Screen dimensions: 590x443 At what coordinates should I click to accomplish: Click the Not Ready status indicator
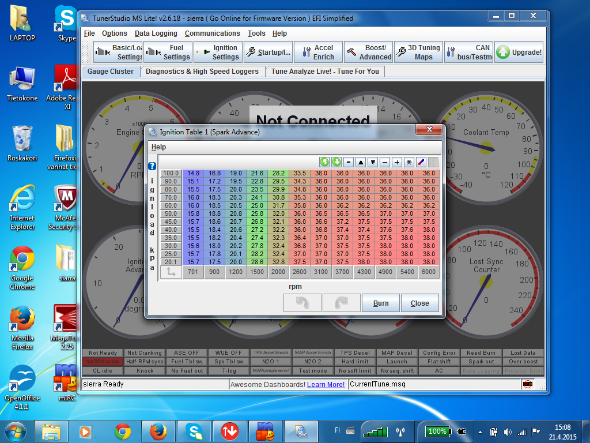pos(103,352)
